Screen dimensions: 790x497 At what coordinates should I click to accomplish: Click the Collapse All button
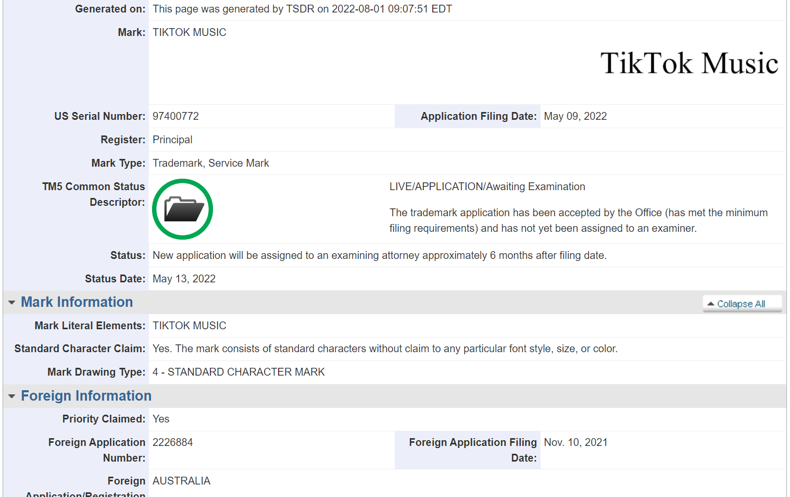(x=742, y=304)
